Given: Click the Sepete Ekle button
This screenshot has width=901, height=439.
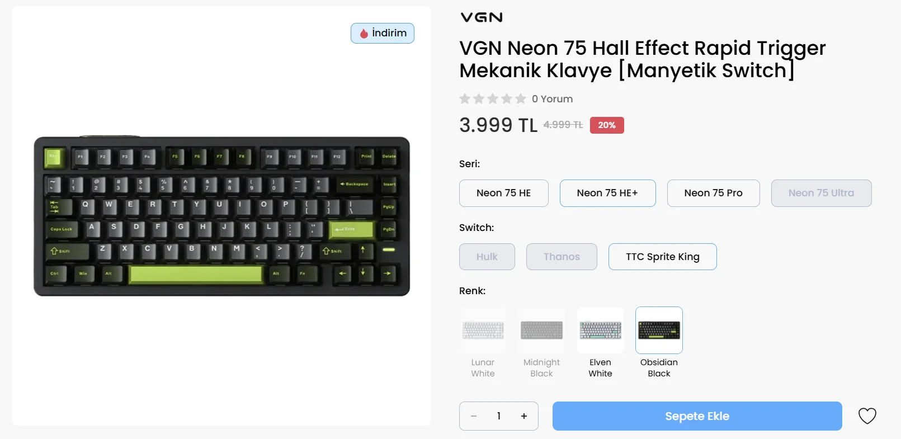Looking at the screenshot, I should tap(697, 416).
